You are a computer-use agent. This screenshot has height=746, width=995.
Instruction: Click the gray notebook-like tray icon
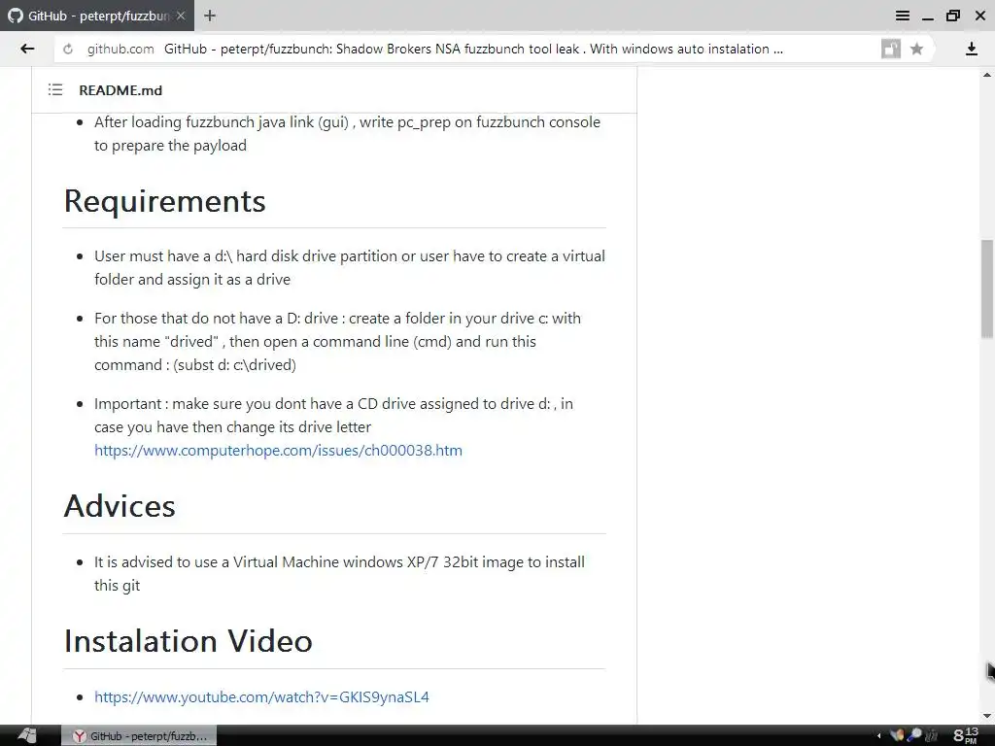point(931,736)
